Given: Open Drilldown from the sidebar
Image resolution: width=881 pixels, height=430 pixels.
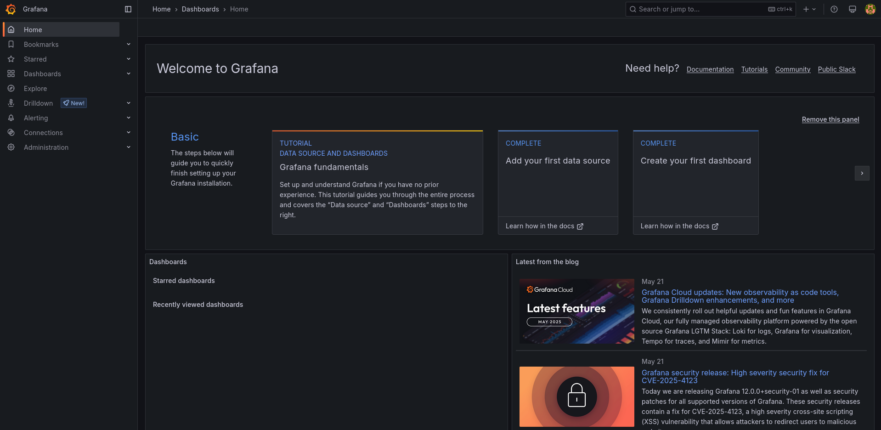Looking at the screenshot, I should click(x=39, y=103).
